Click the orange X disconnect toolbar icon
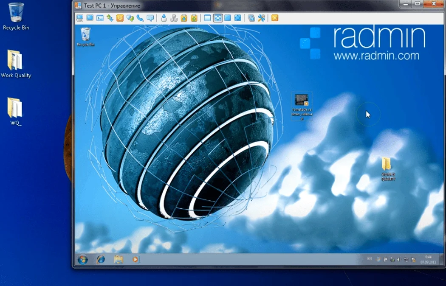This screenshot has height=286, width=446. coord(275,18)
